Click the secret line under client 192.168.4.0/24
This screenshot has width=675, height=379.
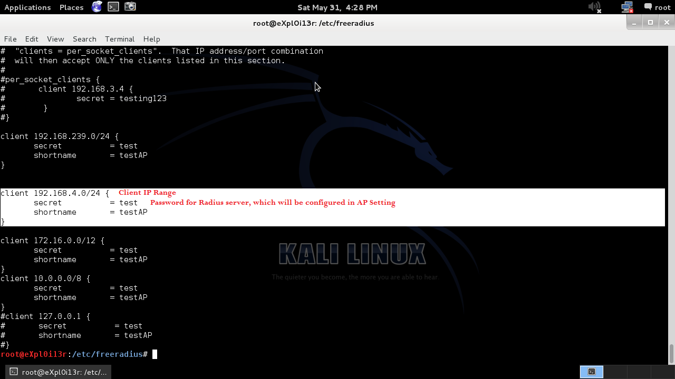coord(85,203)
